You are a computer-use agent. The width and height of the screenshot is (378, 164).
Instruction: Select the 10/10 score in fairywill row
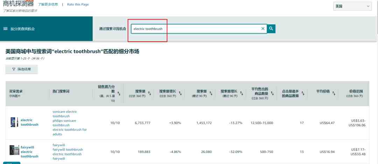pyautogui.click(x=115, y=152)
